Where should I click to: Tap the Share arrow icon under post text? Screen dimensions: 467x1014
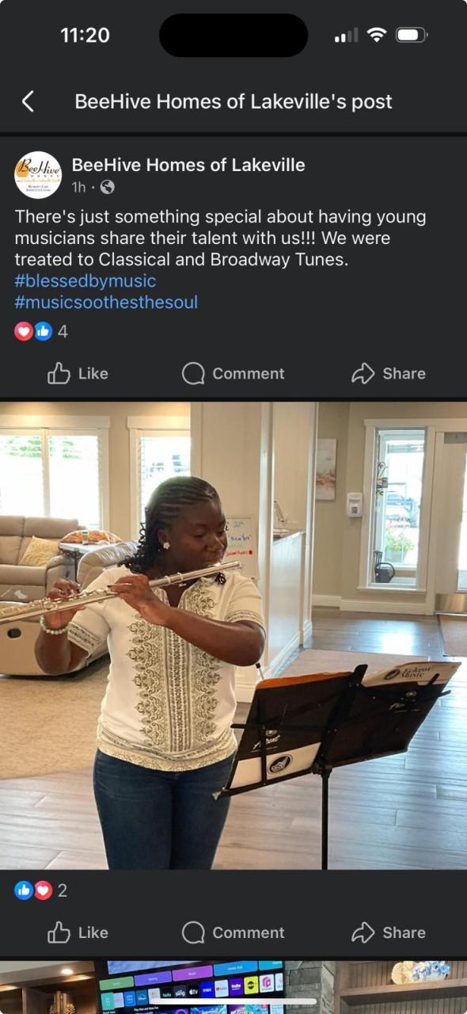(x=363, y=373)
